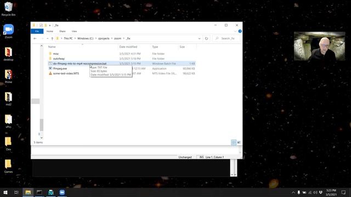Open the recent locations dropdown arrow

(x=48, y=38)
